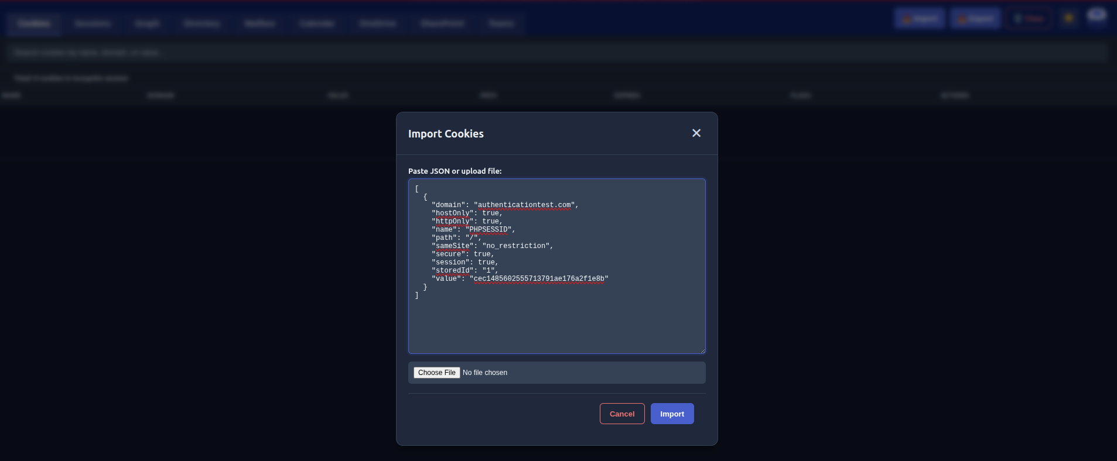Click the "hostOnly" key in the JSON
The height and width of the screenshot is (461, 1117).
(x=453, y=214)
